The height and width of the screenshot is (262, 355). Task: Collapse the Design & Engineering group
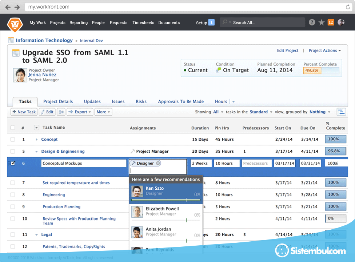[36, 152]
